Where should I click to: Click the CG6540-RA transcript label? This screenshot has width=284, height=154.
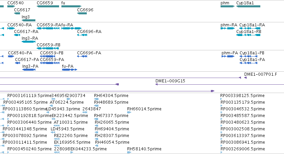(x=20, y=25)
